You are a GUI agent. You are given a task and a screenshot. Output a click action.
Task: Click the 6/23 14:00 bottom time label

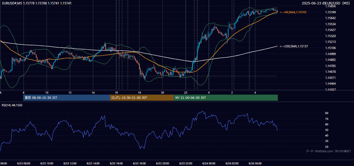(x=93, y=164)
